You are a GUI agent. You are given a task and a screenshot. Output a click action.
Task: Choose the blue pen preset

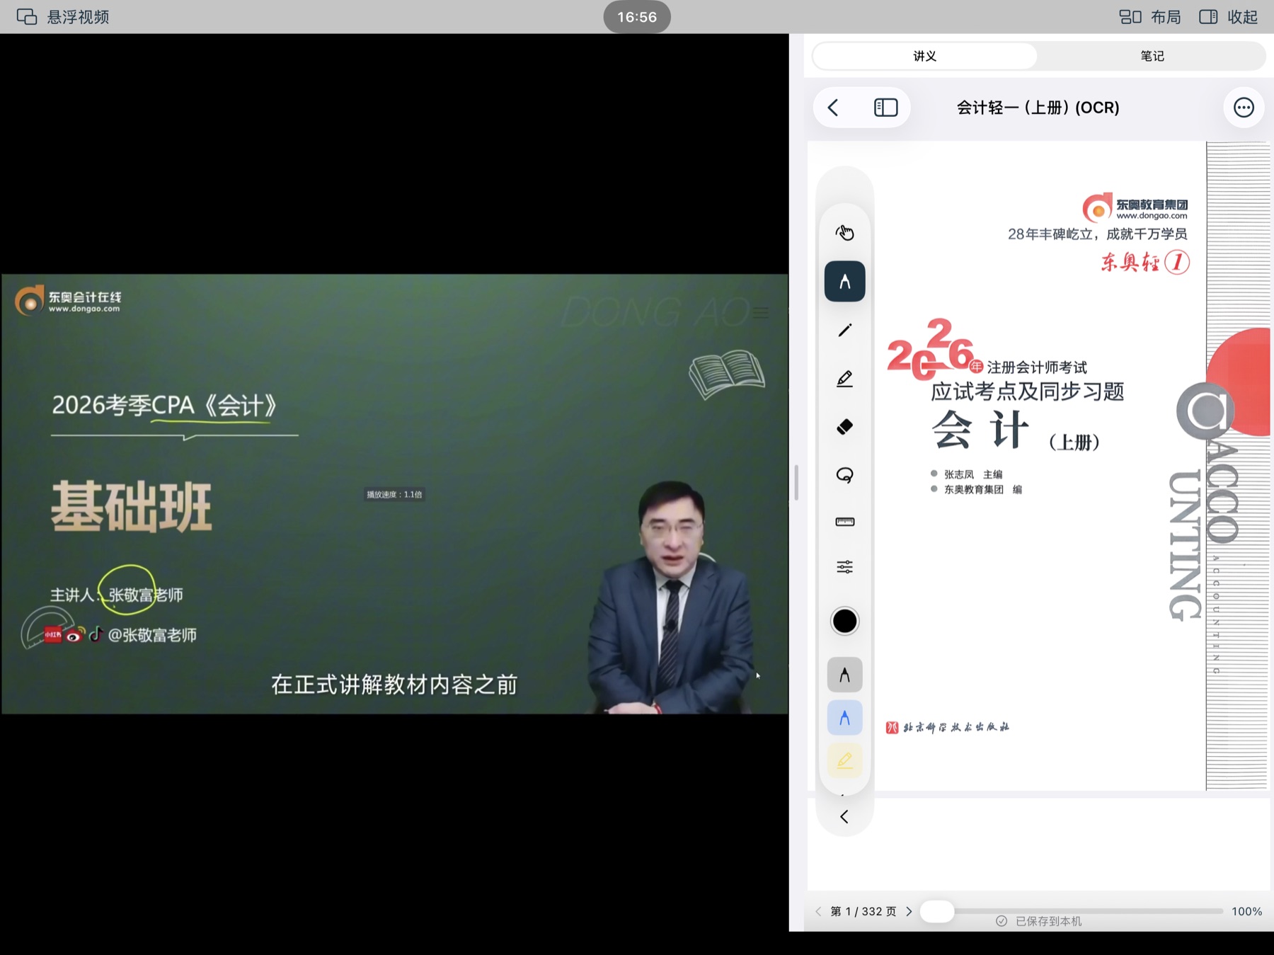pos(844,718)
